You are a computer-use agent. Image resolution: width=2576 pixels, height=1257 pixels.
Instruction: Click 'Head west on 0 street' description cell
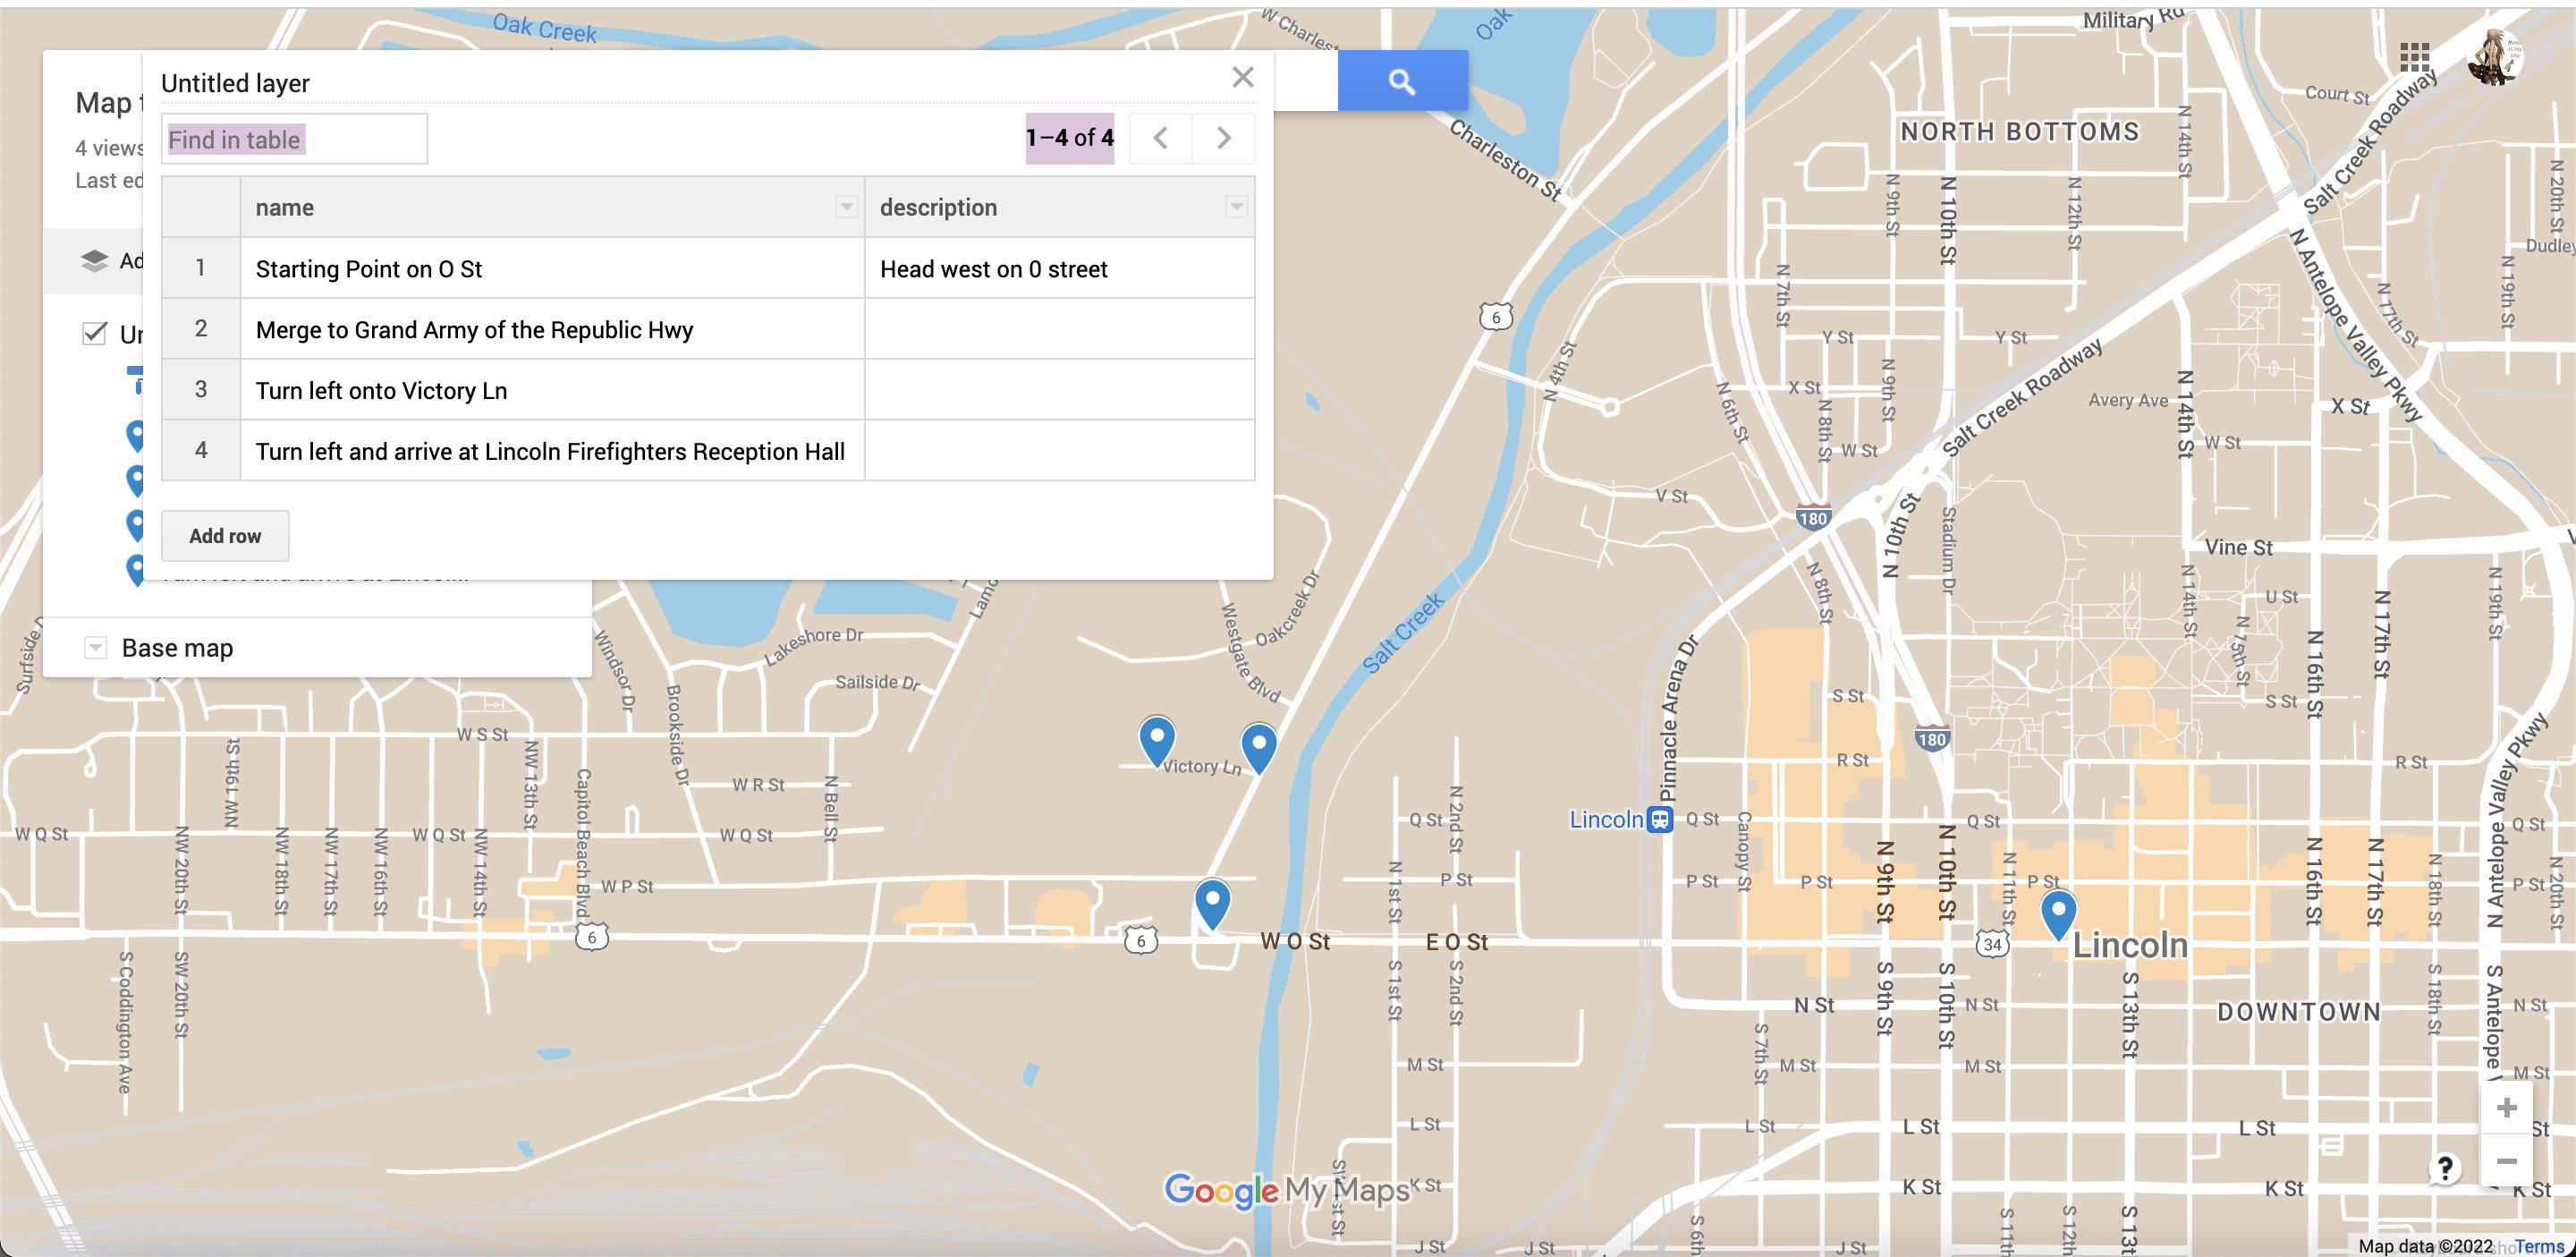(1059, 269)
